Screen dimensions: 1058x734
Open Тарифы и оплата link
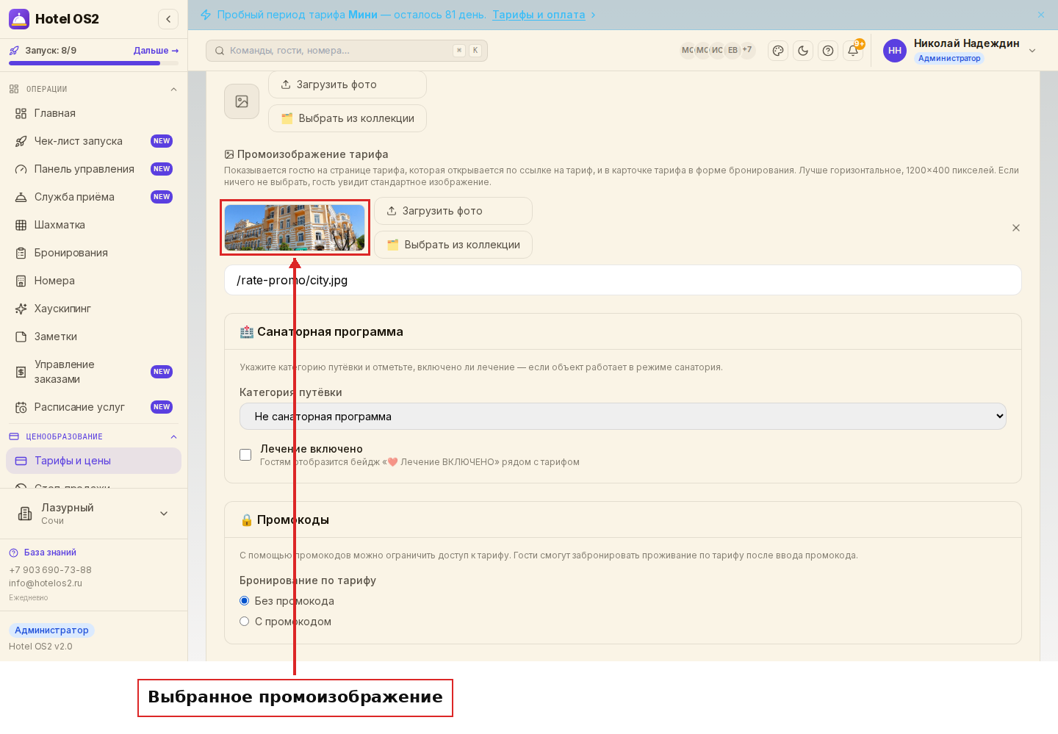tap(539, 15)
